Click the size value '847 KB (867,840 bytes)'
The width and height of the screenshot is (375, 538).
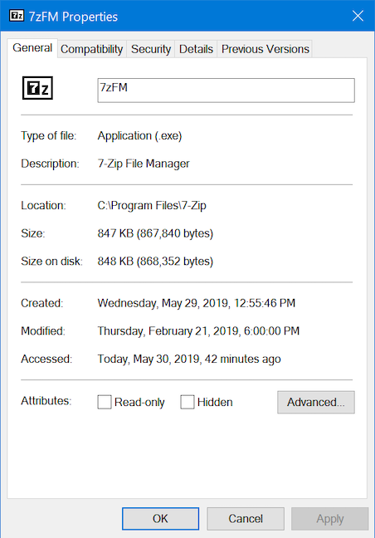point(155,233)
